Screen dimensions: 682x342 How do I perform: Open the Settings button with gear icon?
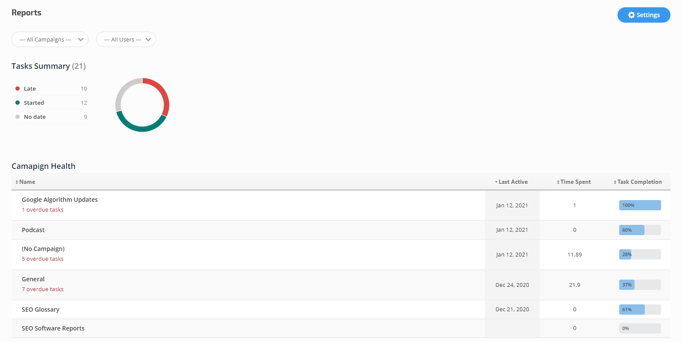tap(644, 15)
